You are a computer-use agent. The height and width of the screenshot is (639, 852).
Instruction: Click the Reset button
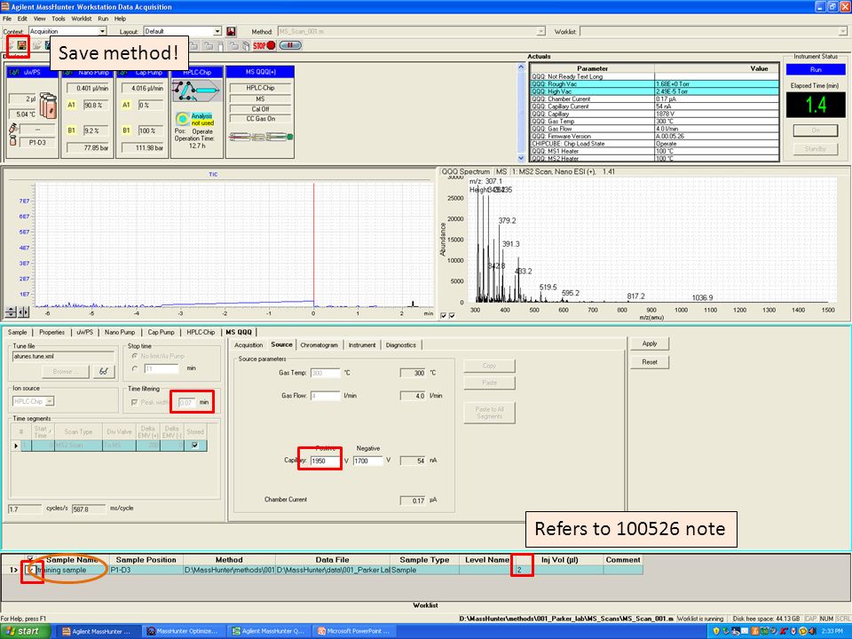pyautogui.click(x=650, y=362)
